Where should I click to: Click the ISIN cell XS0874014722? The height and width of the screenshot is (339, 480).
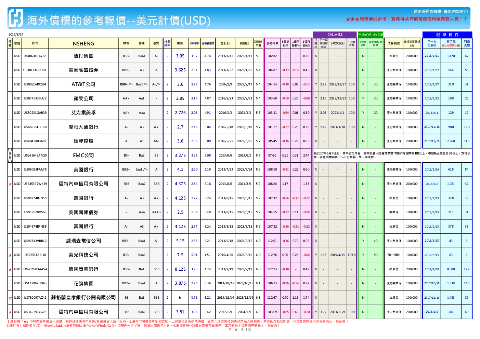click(x=35, y=56)
